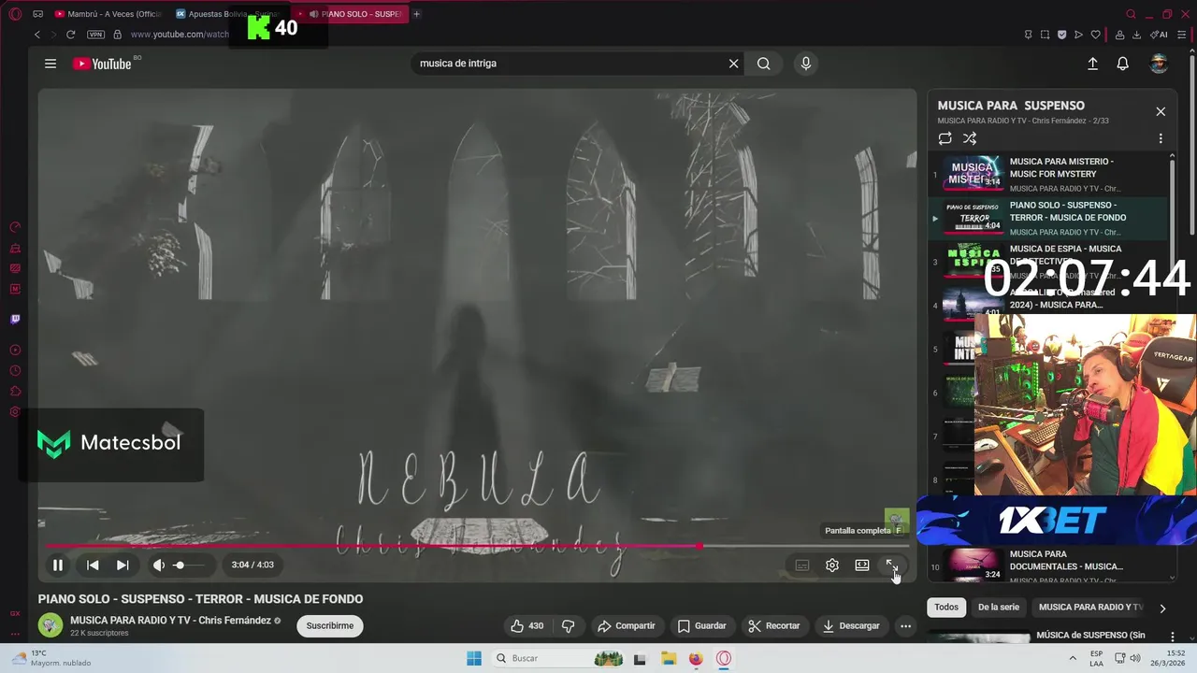This screenshot has height=673, width=1197.
Task: Show more filter chips with right chevron
Action: point(1162,609)
